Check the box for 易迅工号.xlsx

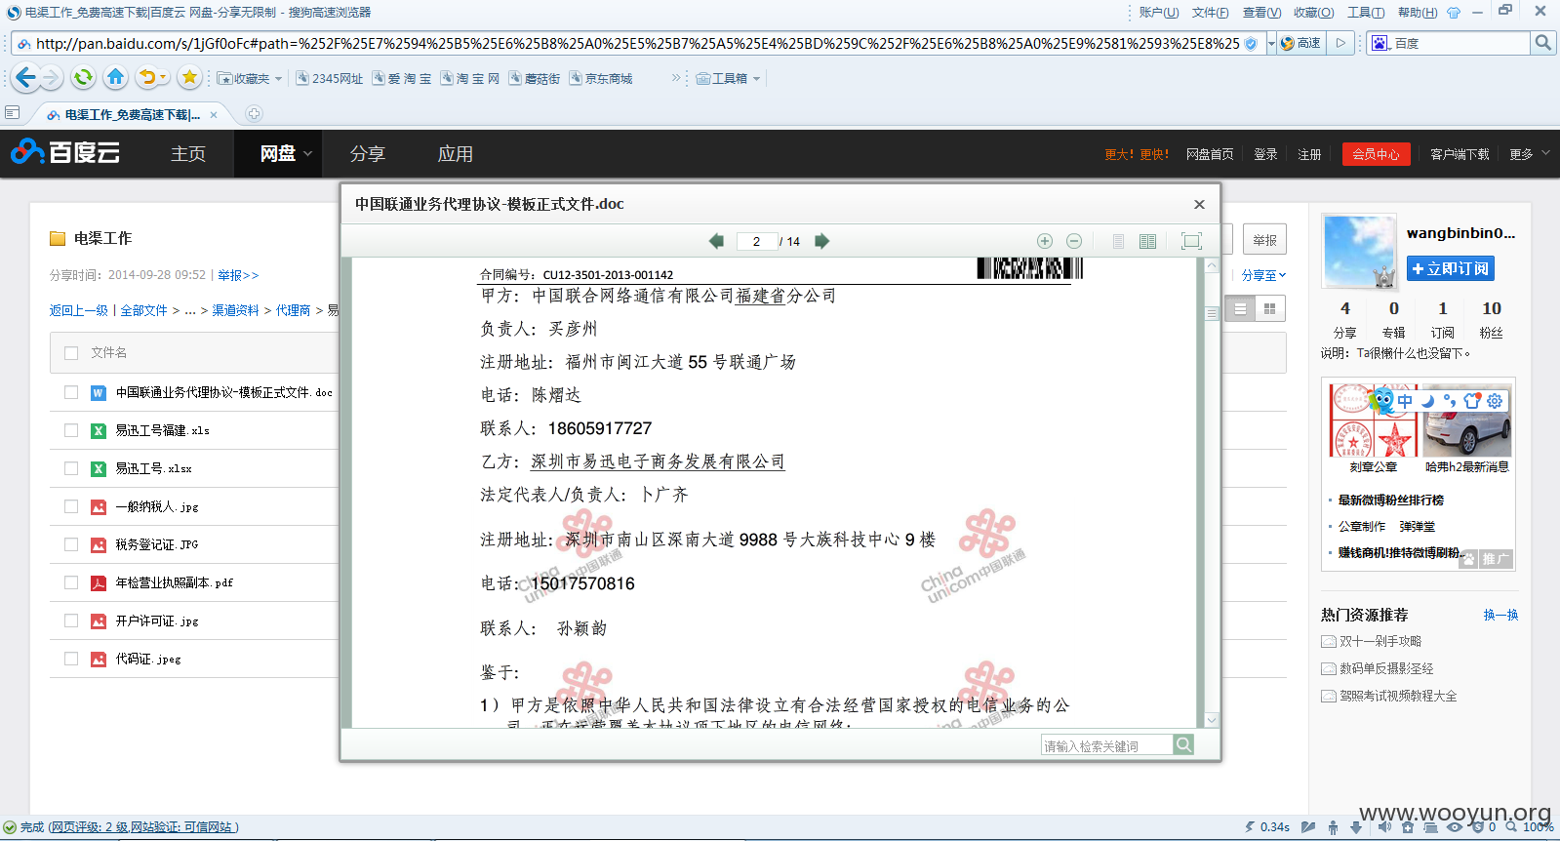click(71, 468)
